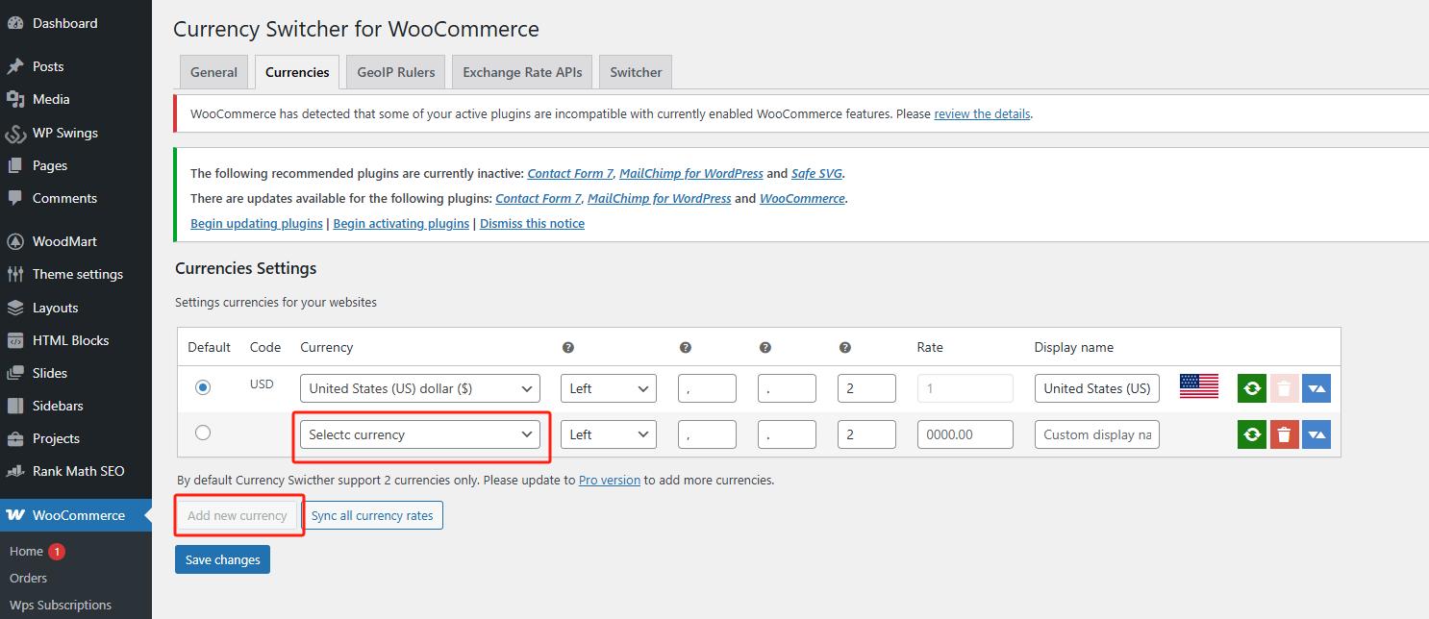Open the Selectc currency dropdown
1429x619 pixels.
420,433
